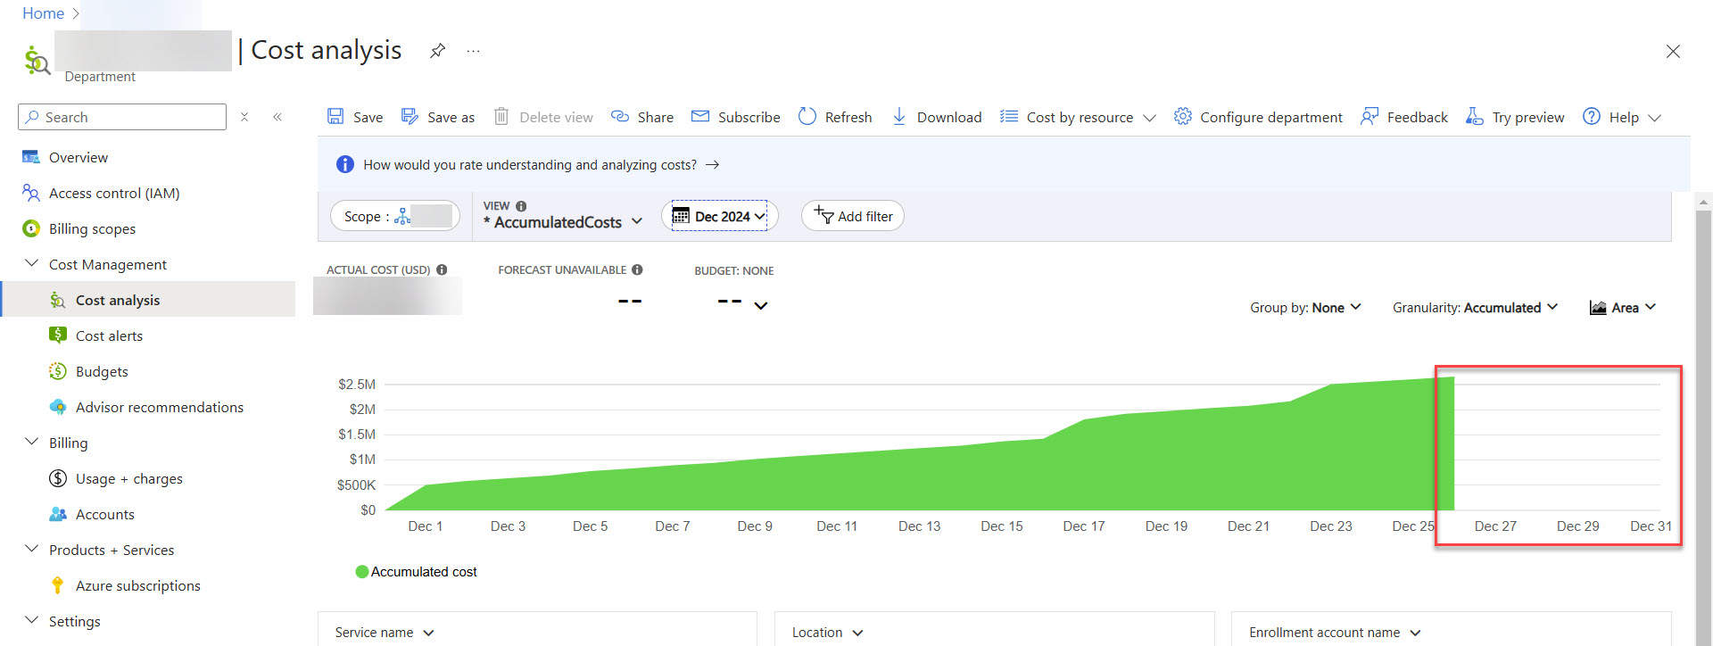Open the Help dropdown
Screen dimensions: 1713x646
click(1622, 117)
